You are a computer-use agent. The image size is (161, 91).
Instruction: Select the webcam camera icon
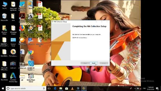pos(13,65)
